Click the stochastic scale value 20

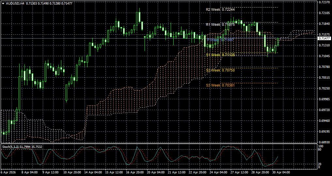pyautogui.click(x=320, y=164)
